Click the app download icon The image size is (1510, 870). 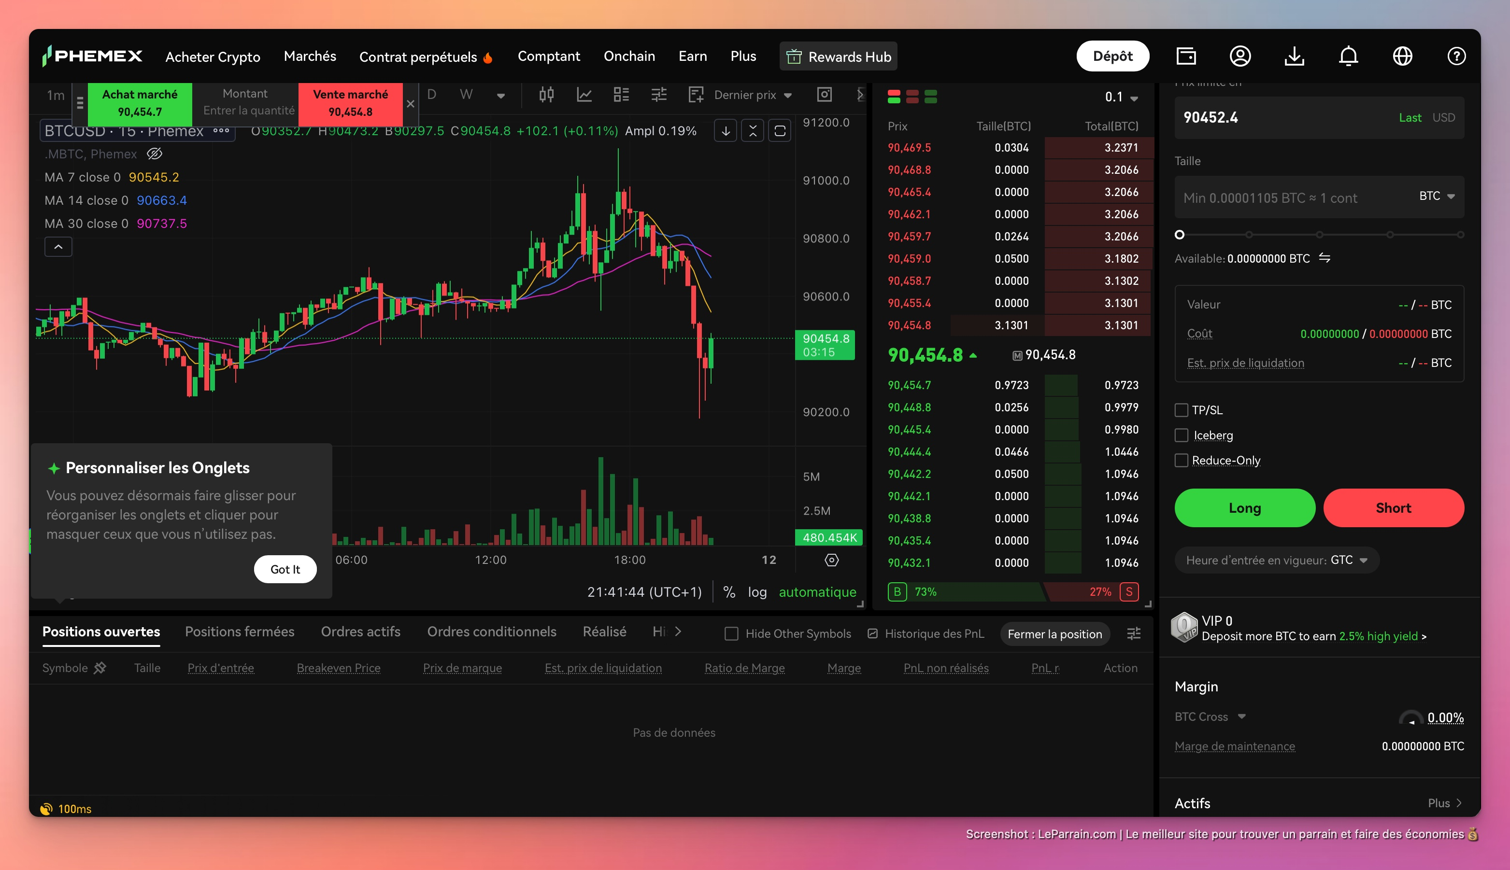[x=1294, y=56]
